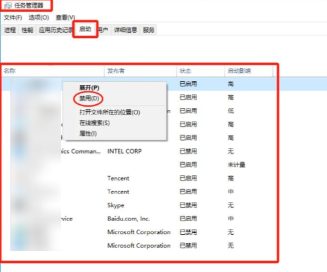Click the 低 startup impact cell
This screenshot has height=272, width=327.
tap(230, 111)
